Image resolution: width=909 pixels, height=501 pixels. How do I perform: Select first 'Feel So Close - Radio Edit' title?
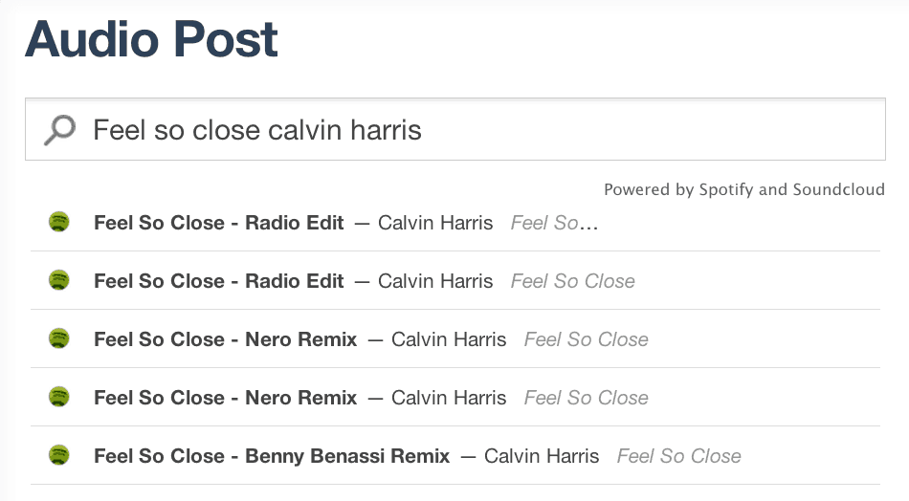click(x=218, y=223)
